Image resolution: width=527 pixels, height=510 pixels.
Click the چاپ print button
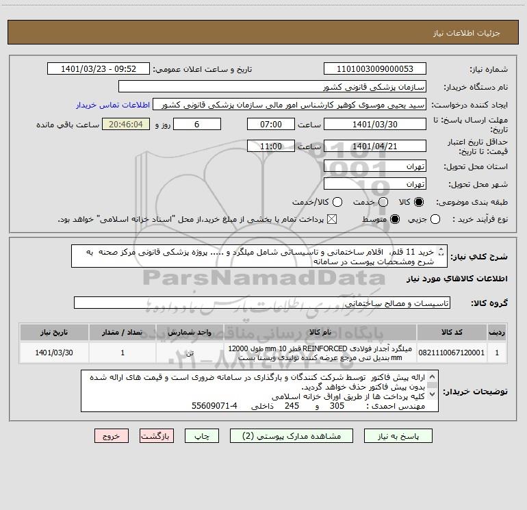tap(202, 436)
